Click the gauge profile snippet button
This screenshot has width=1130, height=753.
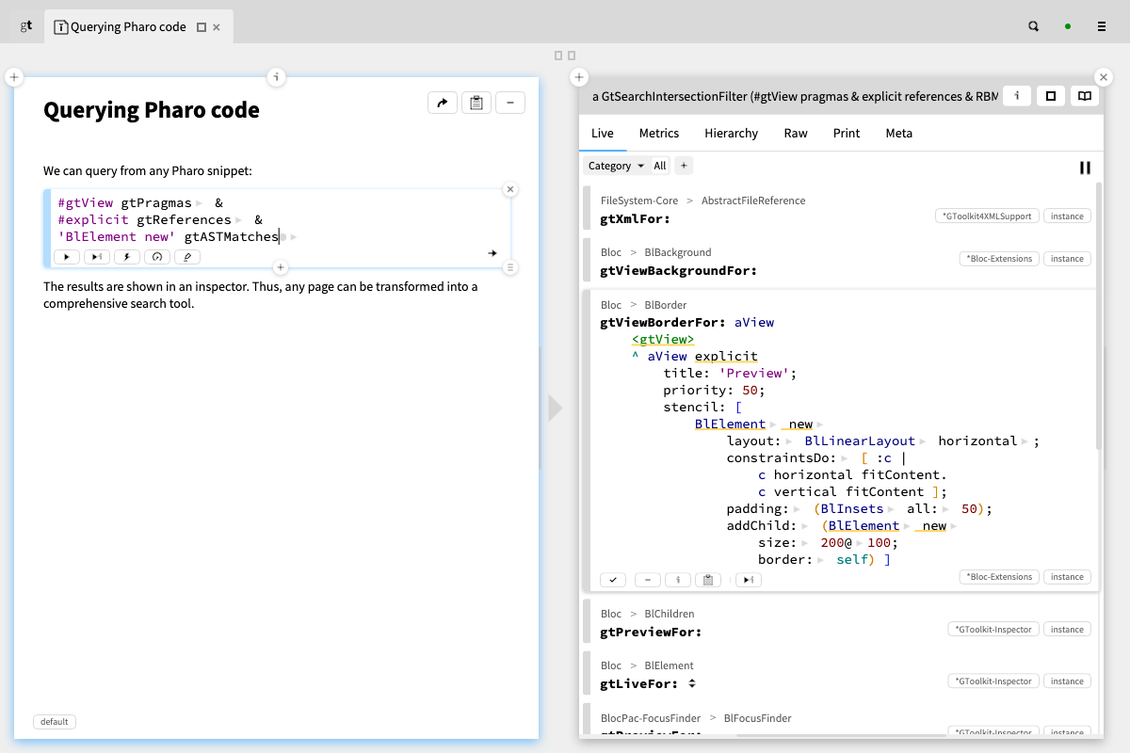tap(157, 256)
